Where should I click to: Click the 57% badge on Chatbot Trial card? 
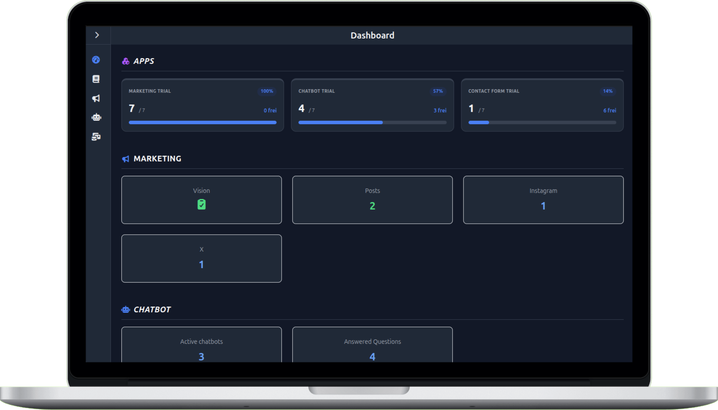click(x=438, y=91)
